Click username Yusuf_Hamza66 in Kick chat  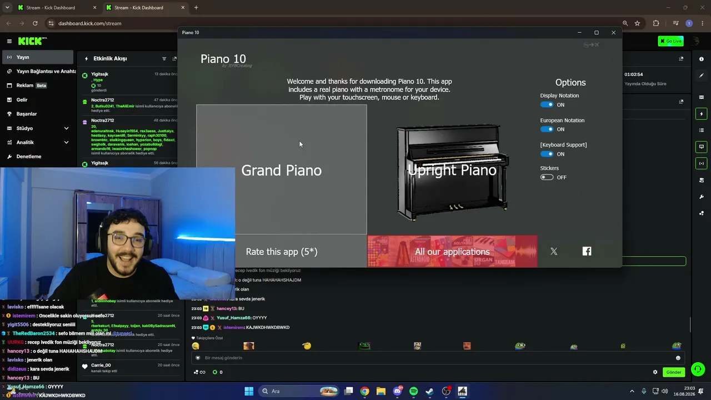pyautogui.click(x=234, y=318)
